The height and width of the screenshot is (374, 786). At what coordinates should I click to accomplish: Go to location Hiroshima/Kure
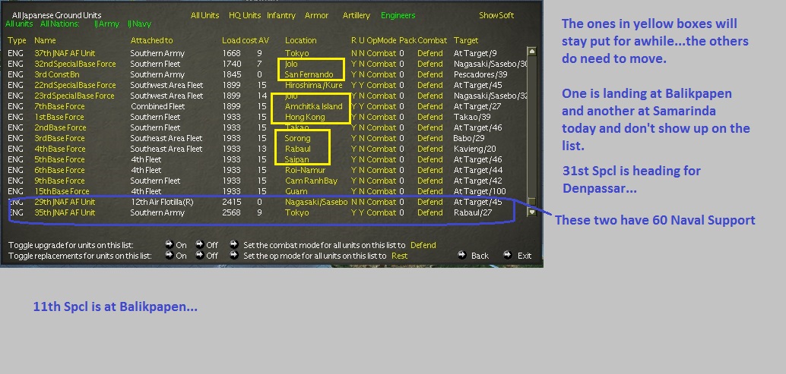click(x=314, y=85)
